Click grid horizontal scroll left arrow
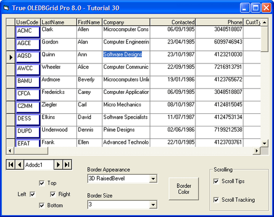This screenshot has width=274, height=217. point(10,151)
